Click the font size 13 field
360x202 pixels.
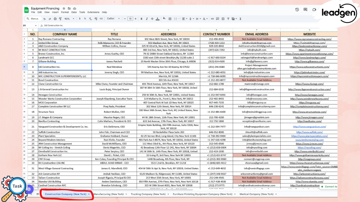point(130,19)
